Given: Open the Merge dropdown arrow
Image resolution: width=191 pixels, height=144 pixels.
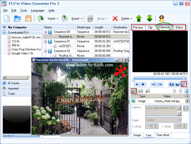Looking at the screenshot, I should [107, 19].
